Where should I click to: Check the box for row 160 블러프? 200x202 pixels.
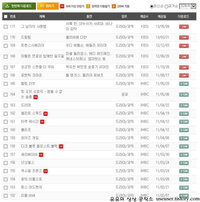pyautogui.click(x=6, y=130)
